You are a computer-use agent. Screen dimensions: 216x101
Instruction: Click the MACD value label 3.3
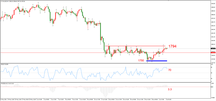click(170, 89)
